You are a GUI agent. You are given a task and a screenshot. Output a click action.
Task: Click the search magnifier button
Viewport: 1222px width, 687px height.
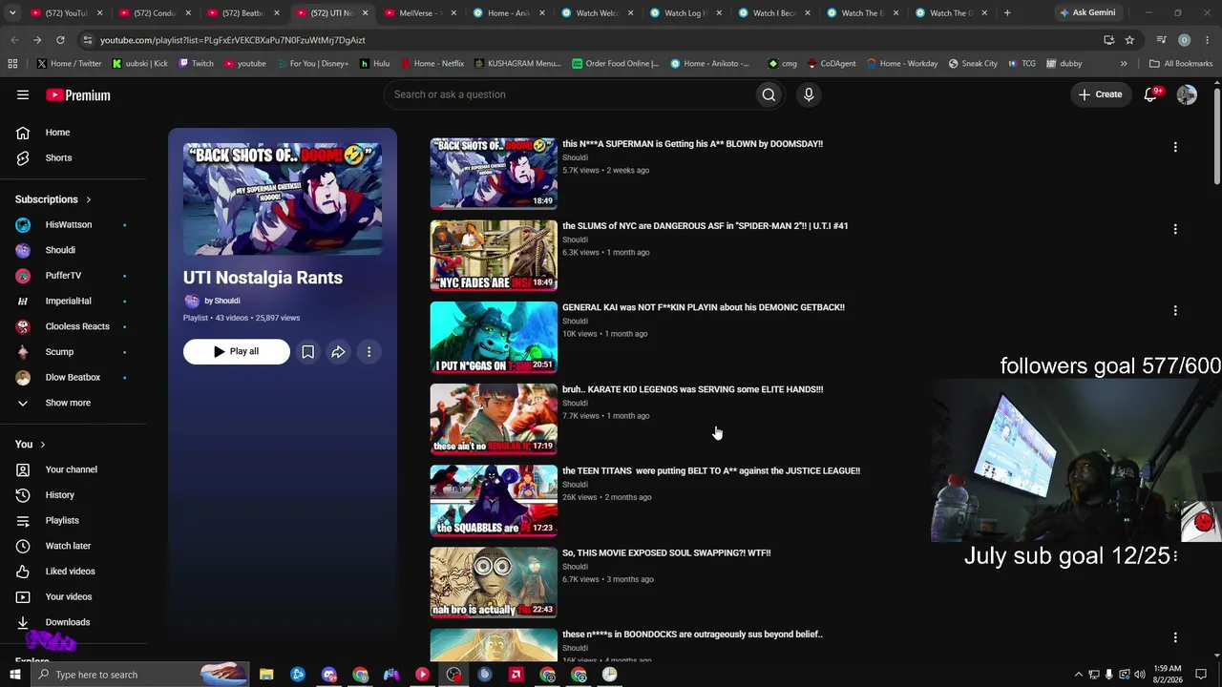point(769,94)
